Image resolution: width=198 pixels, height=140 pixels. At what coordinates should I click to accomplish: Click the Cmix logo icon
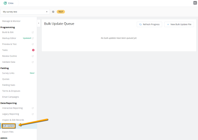click(5, 3)
